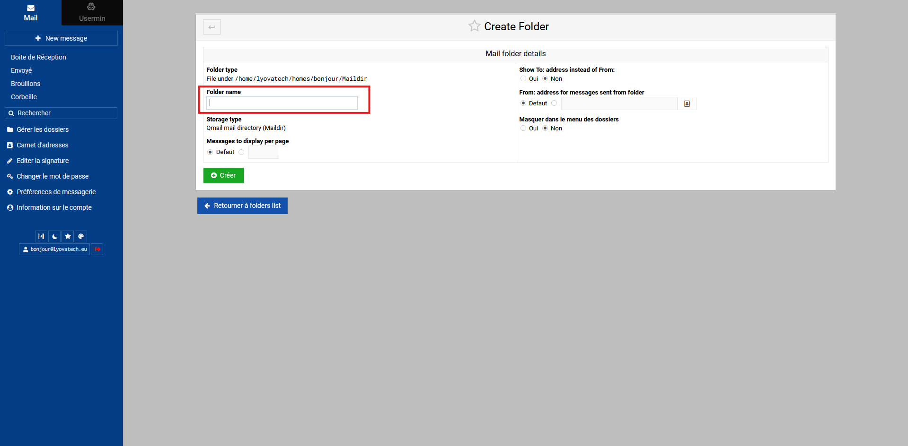908x446 pixels.
Task: Click the back arrow icon in header
Action: pyautogui.click(x=212, y=27)
